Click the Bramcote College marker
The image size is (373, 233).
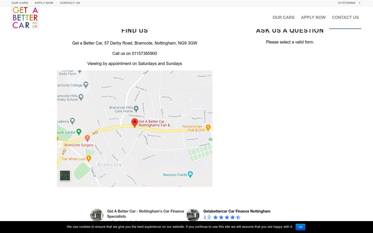pyautogui.click(x=86, y=85)
